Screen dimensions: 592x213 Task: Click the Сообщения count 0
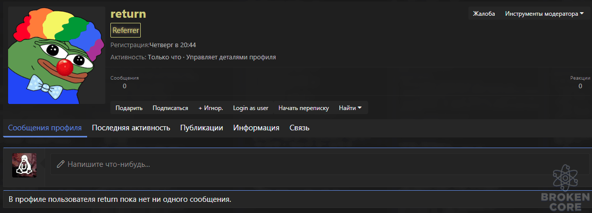[x=125, y=86]
